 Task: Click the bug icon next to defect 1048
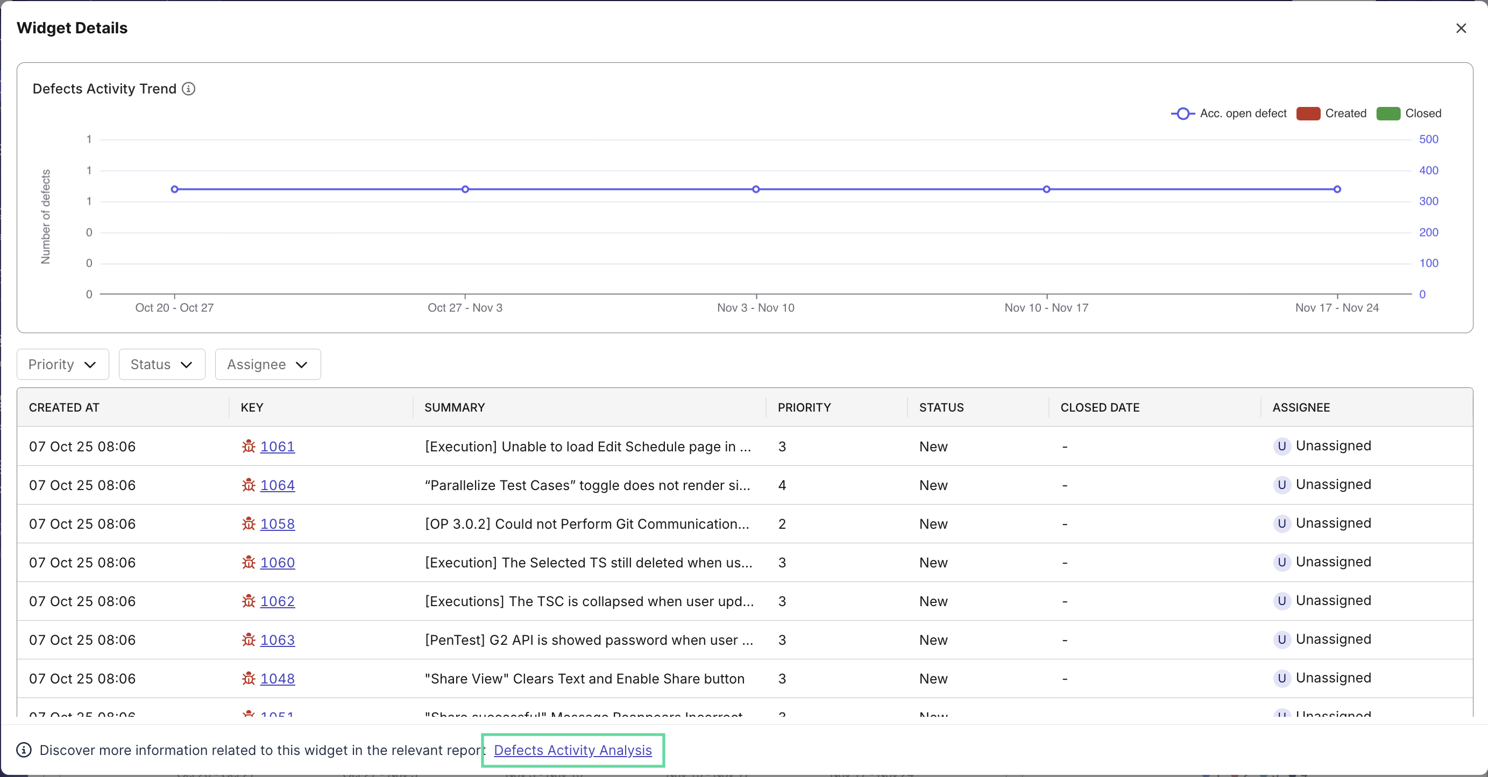(249, 679)
